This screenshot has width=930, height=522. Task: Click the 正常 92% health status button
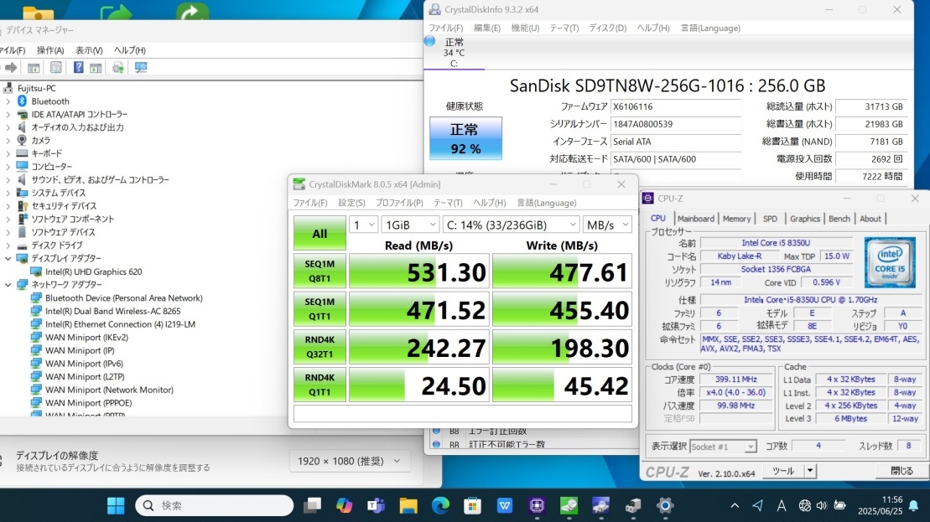coord(465,138)
